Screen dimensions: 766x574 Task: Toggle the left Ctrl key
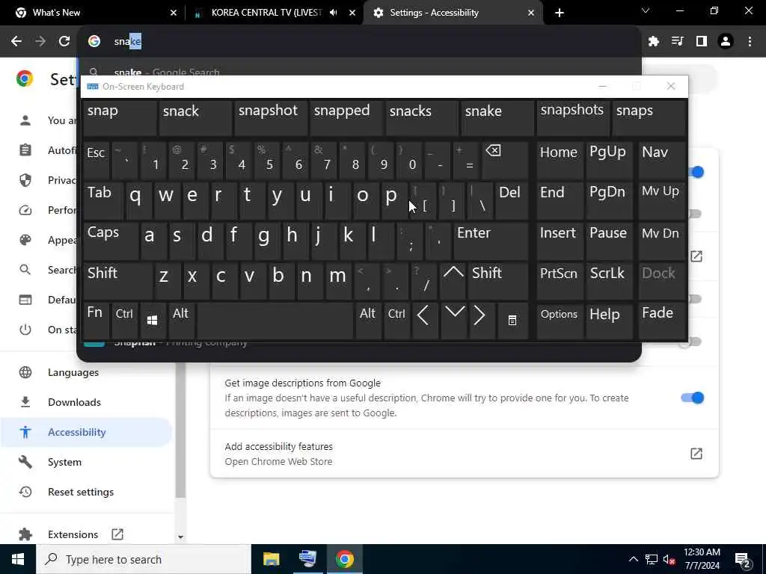[x=125, y=321]
